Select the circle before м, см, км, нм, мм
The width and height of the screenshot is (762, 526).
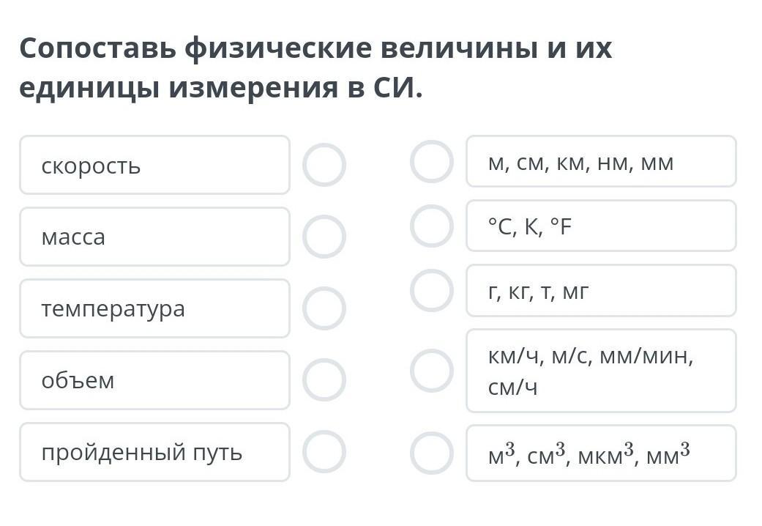[432, 162]
